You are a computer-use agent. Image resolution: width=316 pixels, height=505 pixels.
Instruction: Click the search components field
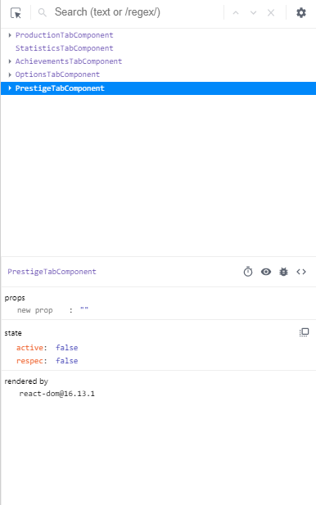click(x=137, y=12)
